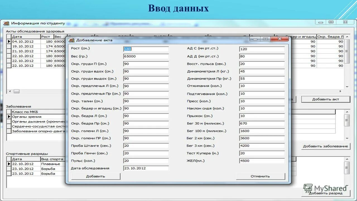Click the Добавление акта dialog title bar icon
Screen dimensions: 357x201
[72, 40]
